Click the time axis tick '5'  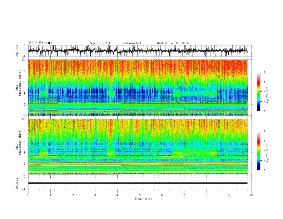[x=140, y=195]
